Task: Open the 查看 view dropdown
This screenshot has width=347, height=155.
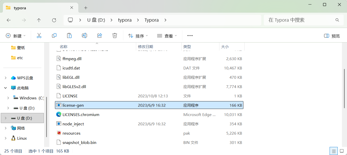Action: [167, 36]
